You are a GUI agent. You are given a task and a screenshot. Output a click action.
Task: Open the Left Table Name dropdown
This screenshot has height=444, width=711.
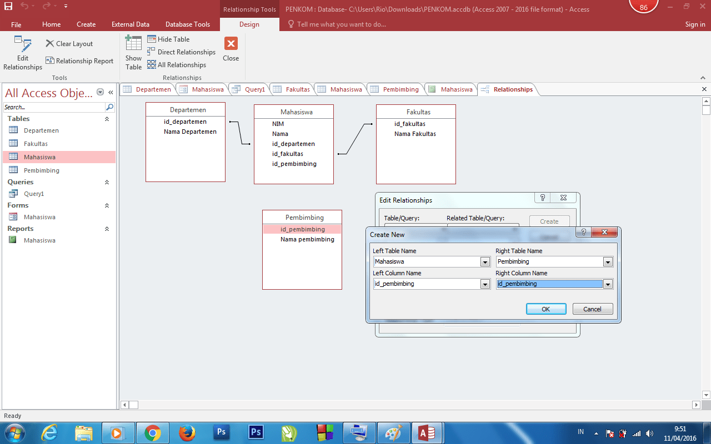tap(485, 262)
